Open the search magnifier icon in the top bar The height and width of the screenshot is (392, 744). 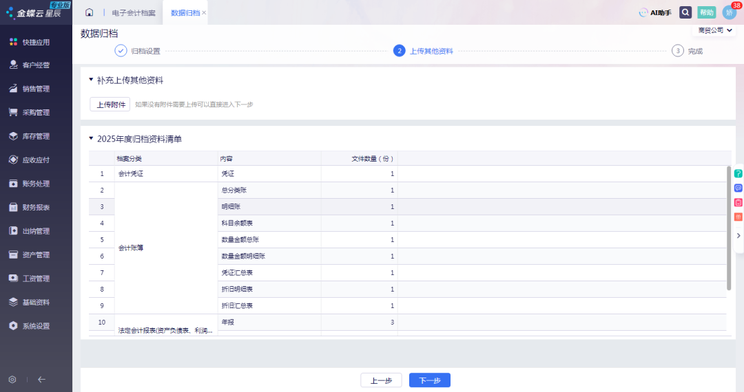(x=685, y=12)
